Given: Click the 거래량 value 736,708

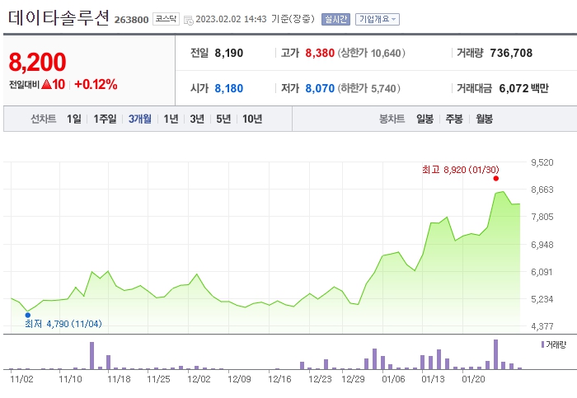Looking at the screenshot, I should [511, 53].
